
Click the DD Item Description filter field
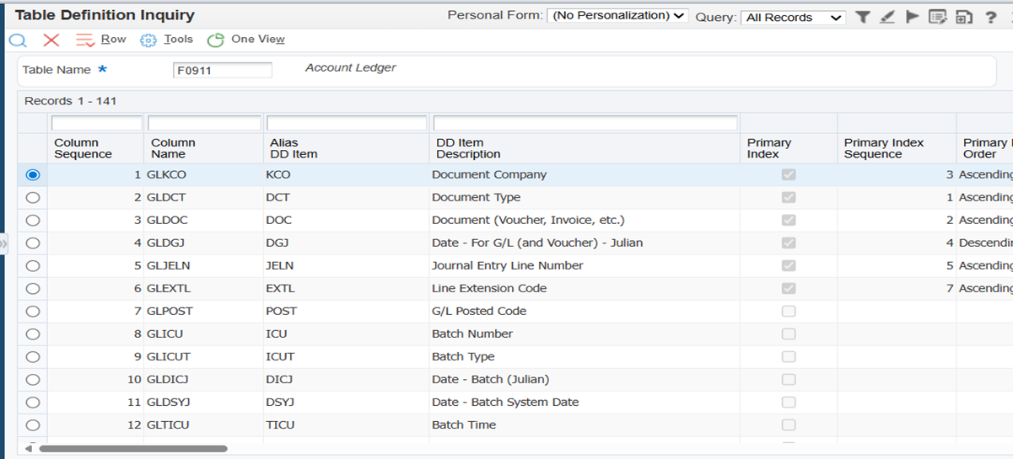pyautogui.click(x=585, y=124)
